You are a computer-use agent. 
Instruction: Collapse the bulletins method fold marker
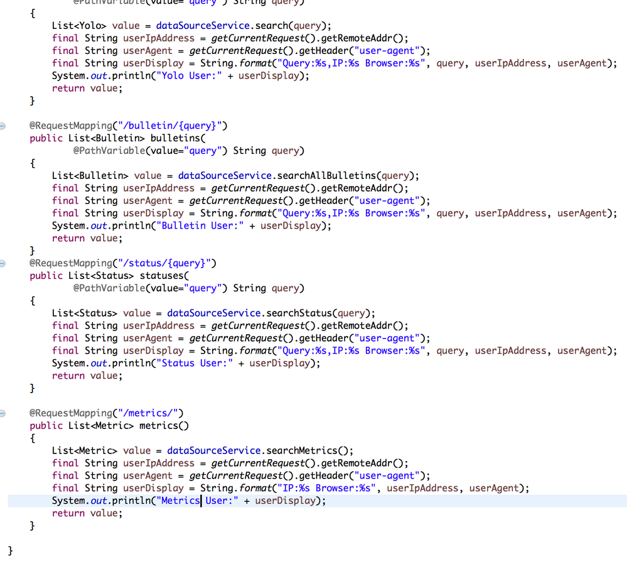coord(3,125)
